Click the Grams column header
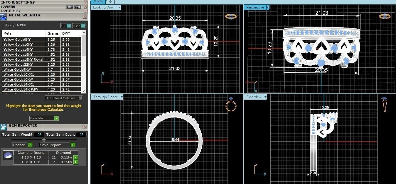 point(53,33)
